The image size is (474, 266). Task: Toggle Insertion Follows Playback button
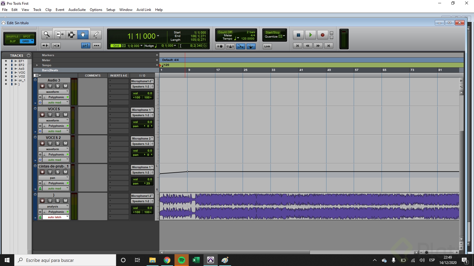(x=56, y=46)
